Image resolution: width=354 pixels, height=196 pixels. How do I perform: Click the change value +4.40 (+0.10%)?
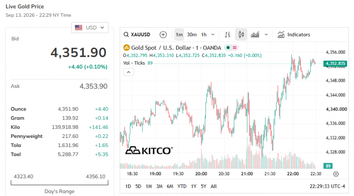[87, 67]
